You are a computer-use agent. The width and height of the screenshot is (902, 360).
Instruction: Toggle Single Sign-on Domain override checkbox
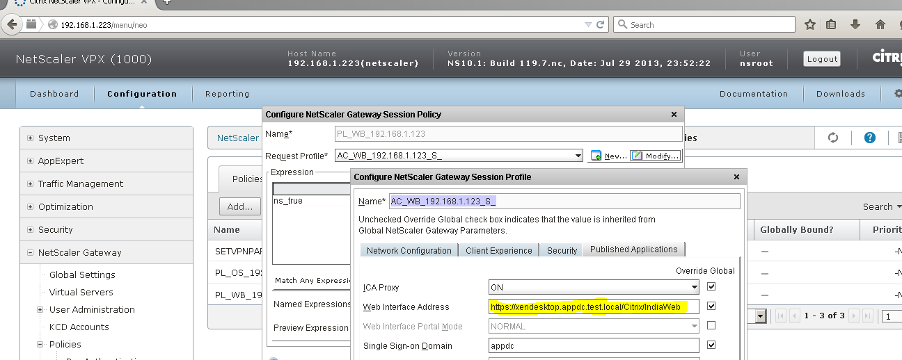click(x=711, y=345)
